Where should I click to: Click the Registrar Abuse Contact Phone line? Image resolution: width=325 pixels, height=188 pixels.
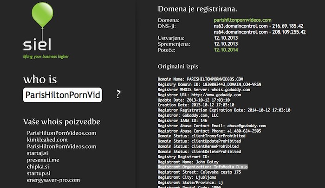pyautogui.click(x=209, y=131)
